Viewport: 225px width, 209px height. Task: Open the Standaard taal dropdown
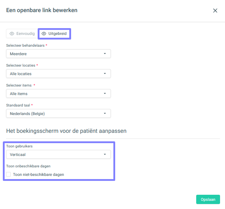point(58,114)
